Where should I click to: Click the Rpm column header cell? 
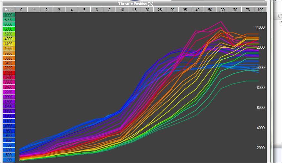click(9, 10)
